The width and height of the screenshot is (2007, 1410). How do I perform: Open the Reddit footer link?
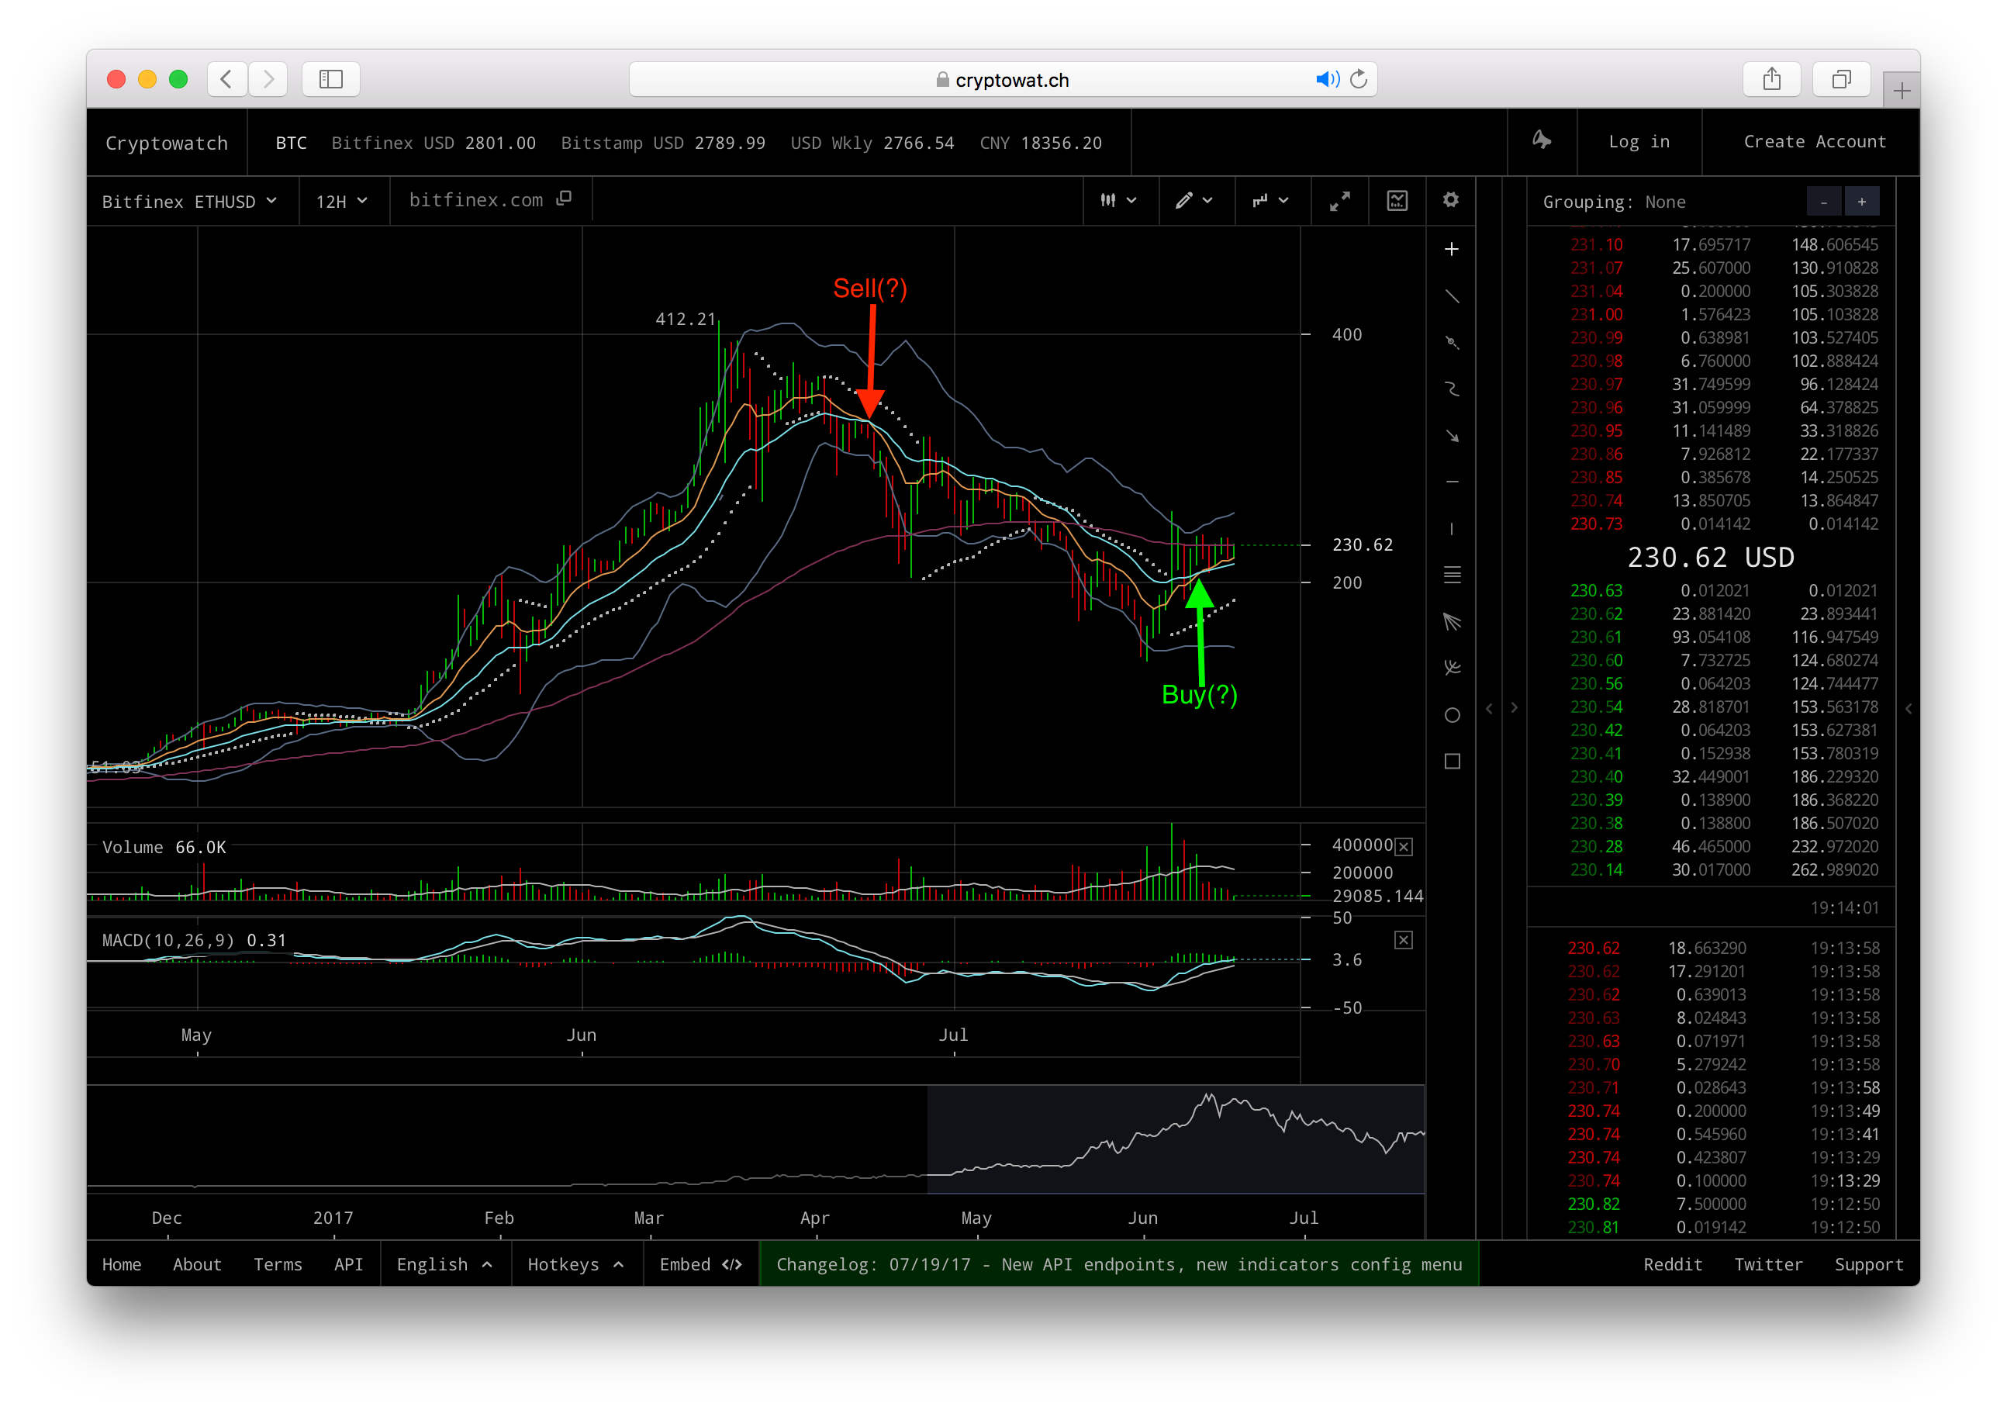click(1672, 1264)
